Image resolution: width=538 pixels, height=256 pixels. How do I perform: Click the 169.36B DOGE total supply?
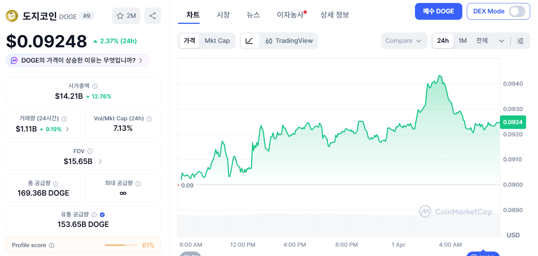[x=43, y=193]
